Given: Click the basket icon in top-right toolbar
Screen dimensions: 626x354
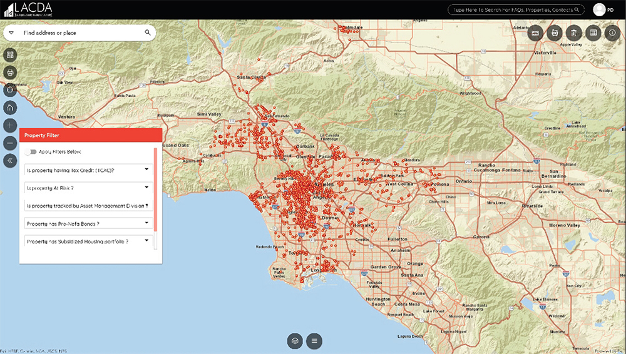Looking at the screenshot, I should click(x=554, y=33).
